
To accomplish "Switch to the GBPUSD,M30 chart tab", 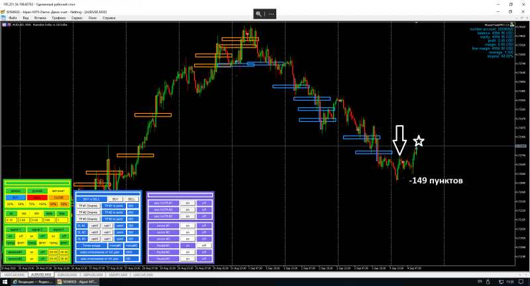I will pyautogui.click(x=93, y=275).
